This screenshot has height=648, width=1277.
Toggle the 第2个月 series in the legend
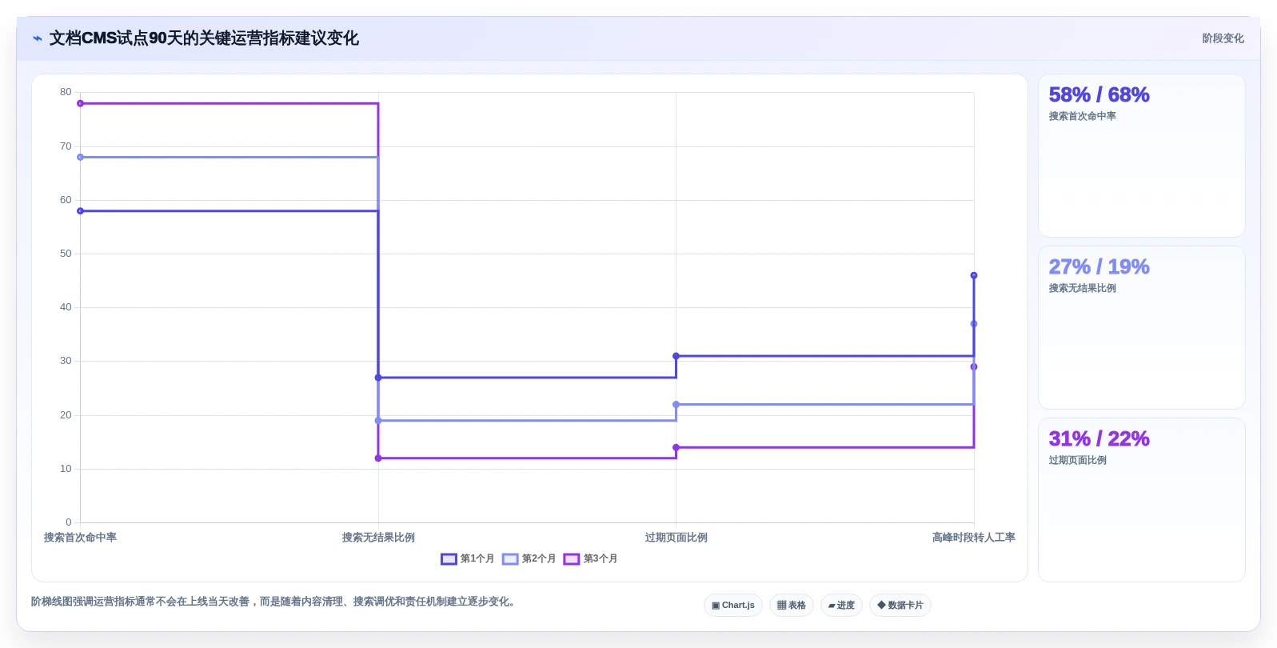(529, 558)
